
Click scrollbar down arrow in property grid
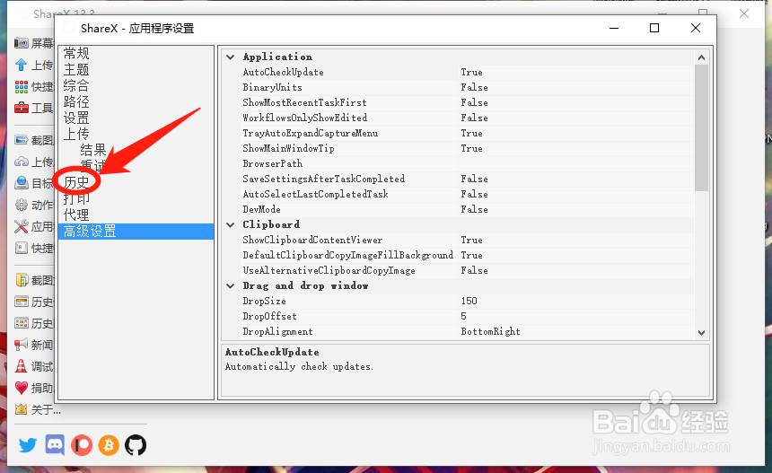click(x=702, y=333)
